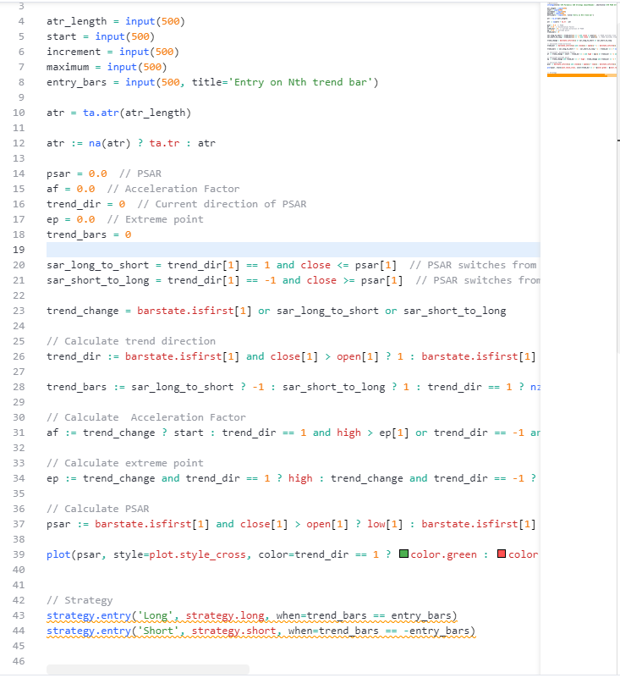The width and height of the screenshot is (620, 678).
Task: Click the horizontal scrollbar below the code
Action: [x=148, y=670]
